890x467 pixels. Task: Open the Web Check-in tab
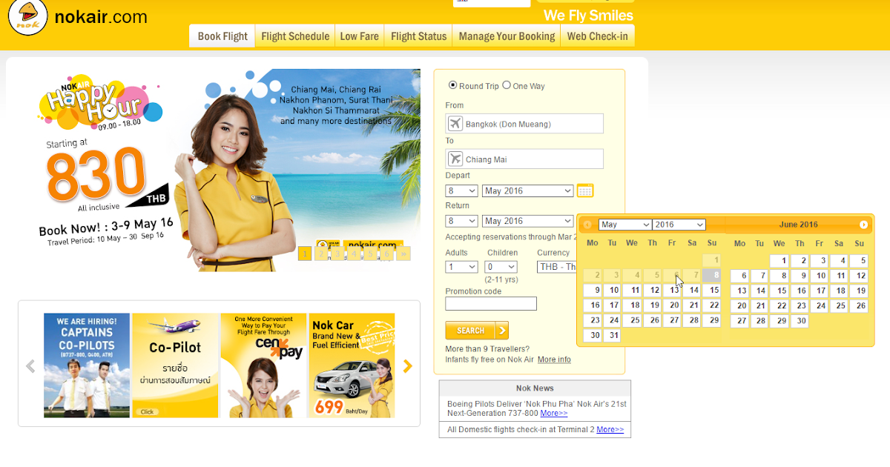pyautogui.click(x=597, y=36)
